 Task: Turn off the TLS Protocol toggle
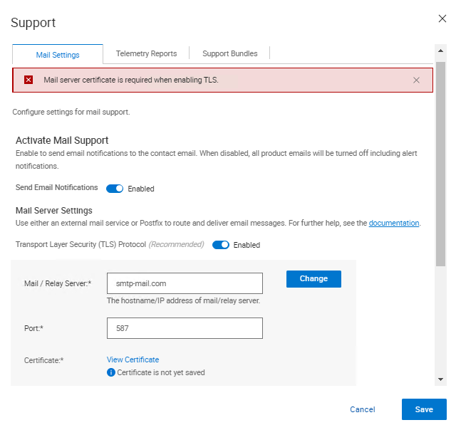click(x=221, y=245)
